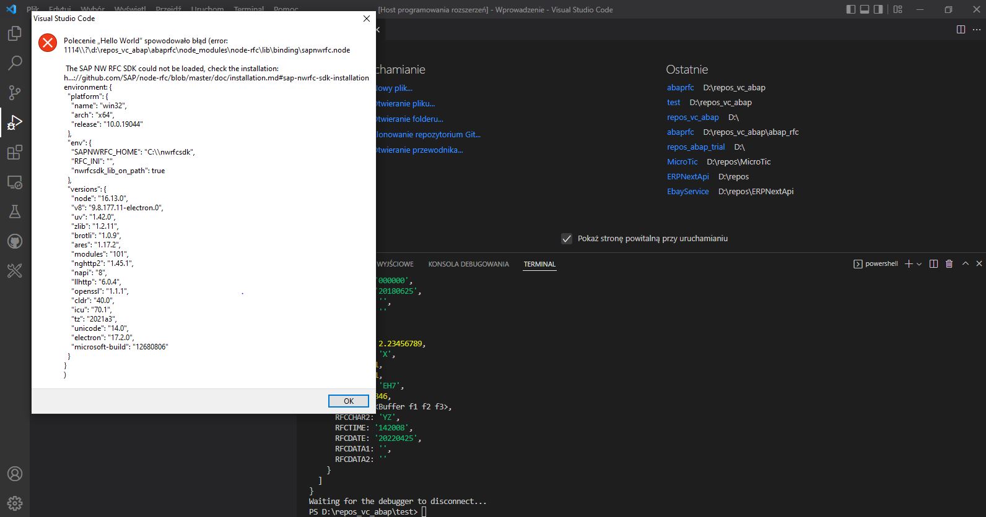This screenshot has height=517, width=986.
Task: Kill terminal using trash icon
Action: pos(949,264)
